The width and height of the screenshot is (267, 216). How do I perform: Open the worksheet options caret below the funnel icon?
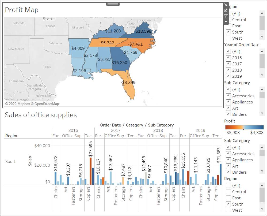point(226,21)
